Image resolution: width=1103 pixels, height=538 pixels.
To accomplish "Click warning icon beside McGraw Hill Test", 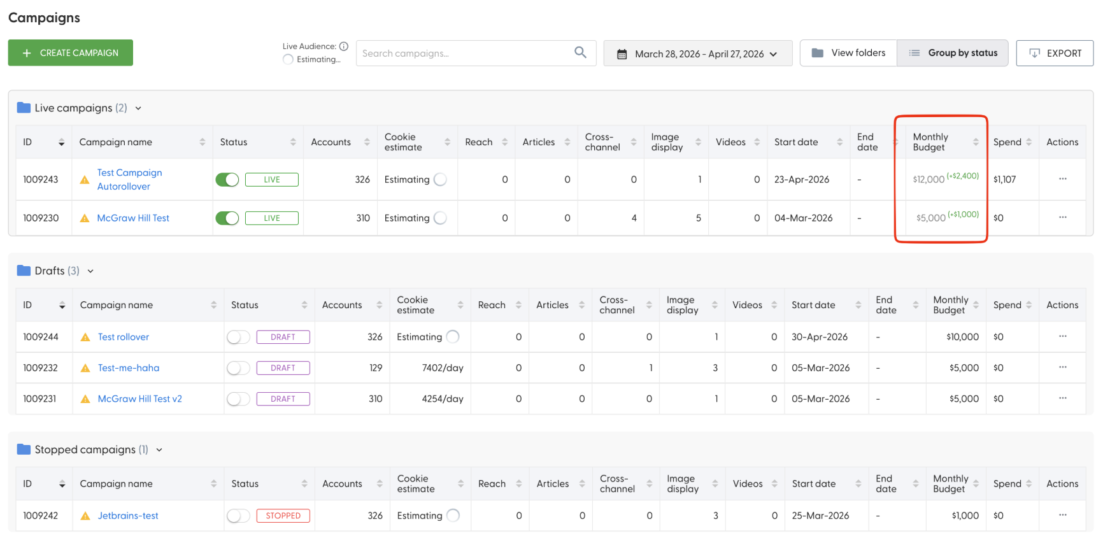I will coord(85,218).
